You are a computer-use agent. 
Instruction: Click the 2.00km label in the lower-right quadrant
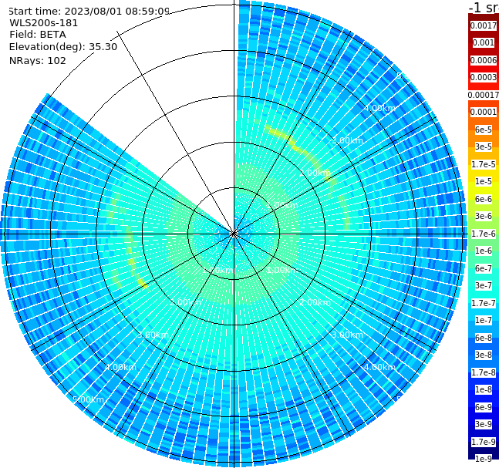(315, 302)
